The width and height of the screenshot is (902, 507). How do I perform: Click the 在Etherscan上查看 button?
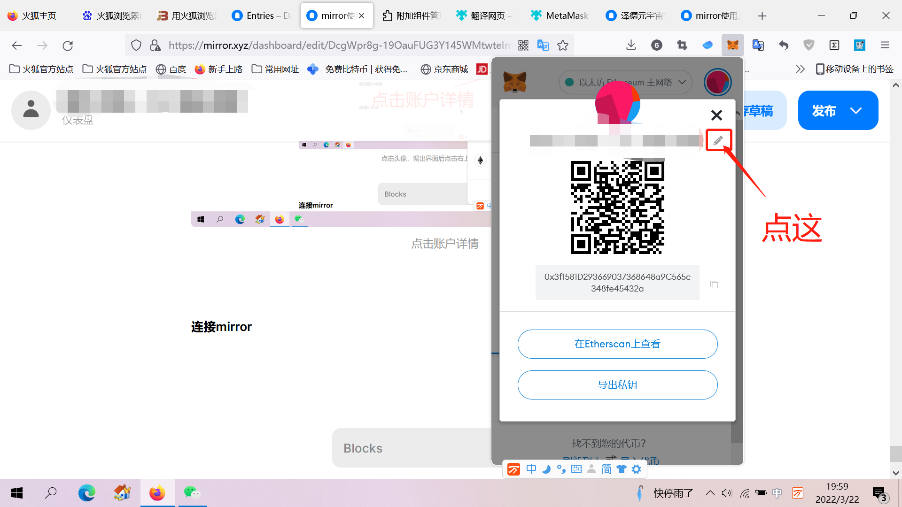[617, 344]
